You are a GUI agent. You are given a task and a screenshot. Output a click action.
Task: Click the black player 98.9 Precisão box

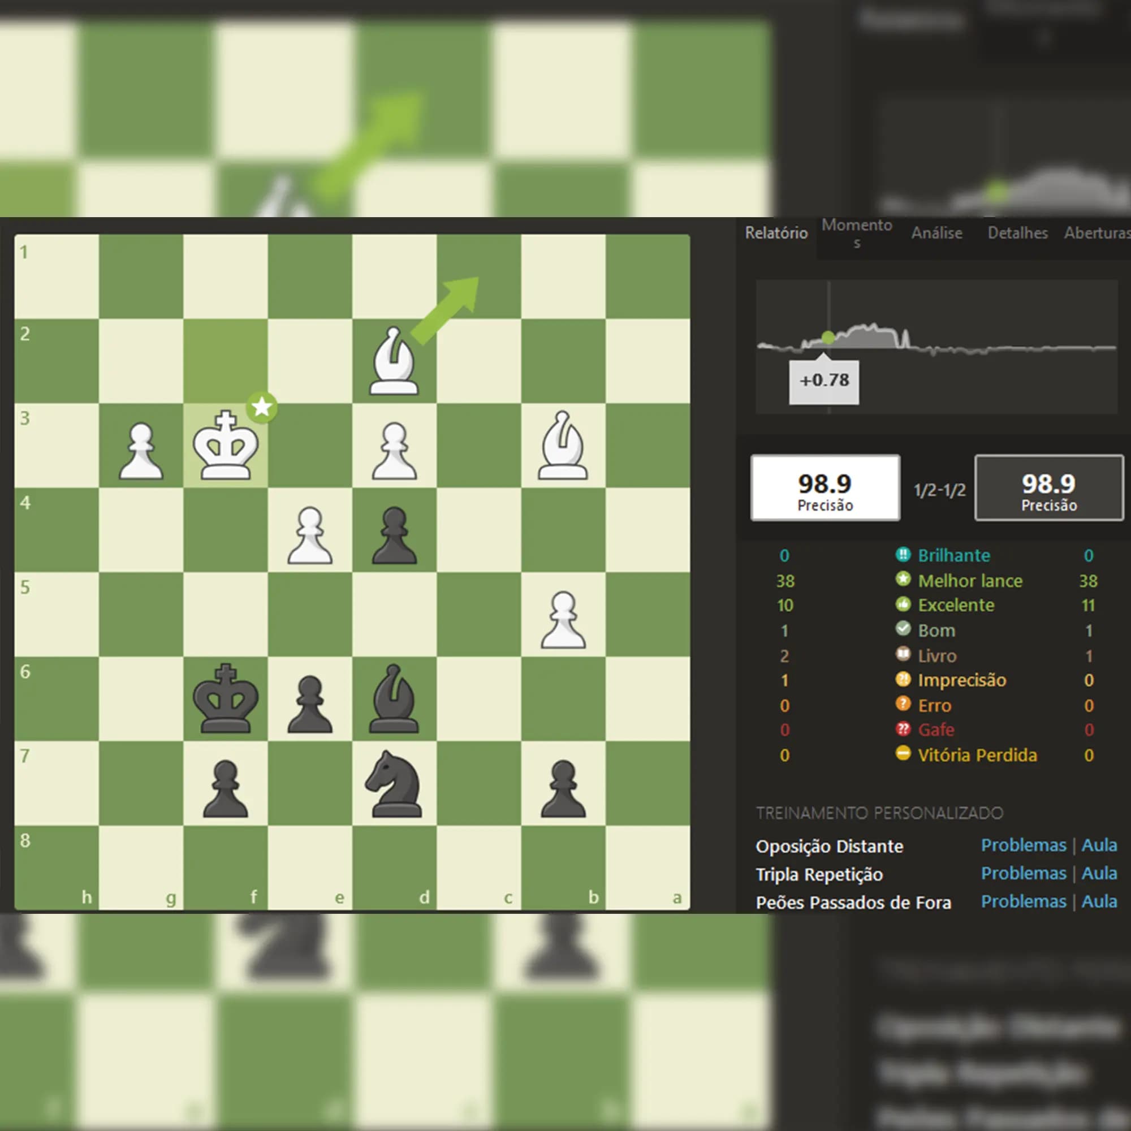tap(1048, 487)
